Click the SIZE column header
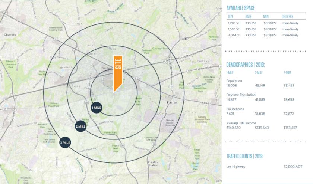Screen dimensions: 313x184 [230, 17]
